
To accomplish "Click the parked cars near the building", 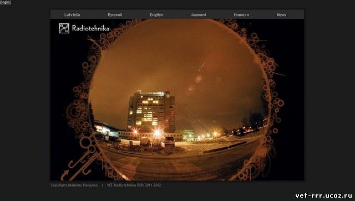I will point(158,142).
